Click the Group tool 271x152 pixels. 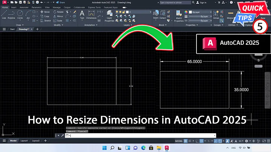[216, 15]
